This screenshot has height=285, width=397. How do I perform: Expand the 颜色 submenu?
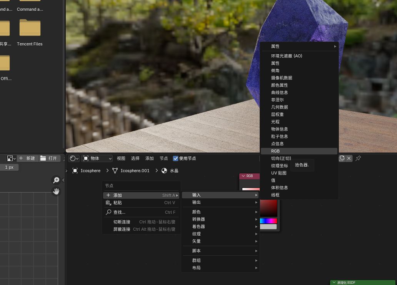[220, 212]
